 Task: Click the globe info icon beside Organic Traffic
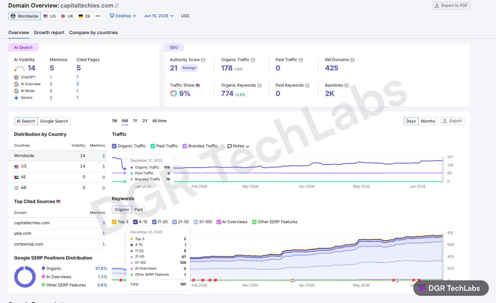pos(253,60)
